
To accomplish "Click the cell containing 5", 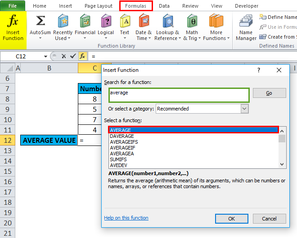I will point(90,109).
